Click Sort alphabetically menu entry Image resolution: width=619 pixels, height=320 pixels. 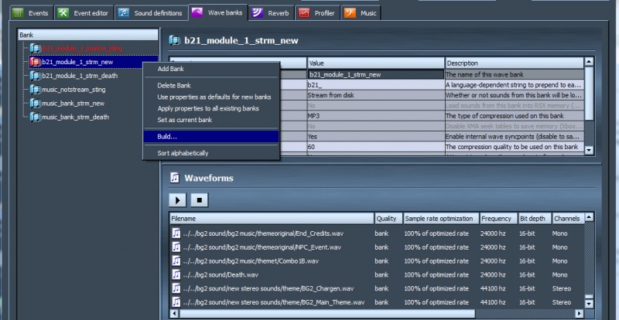183,153
